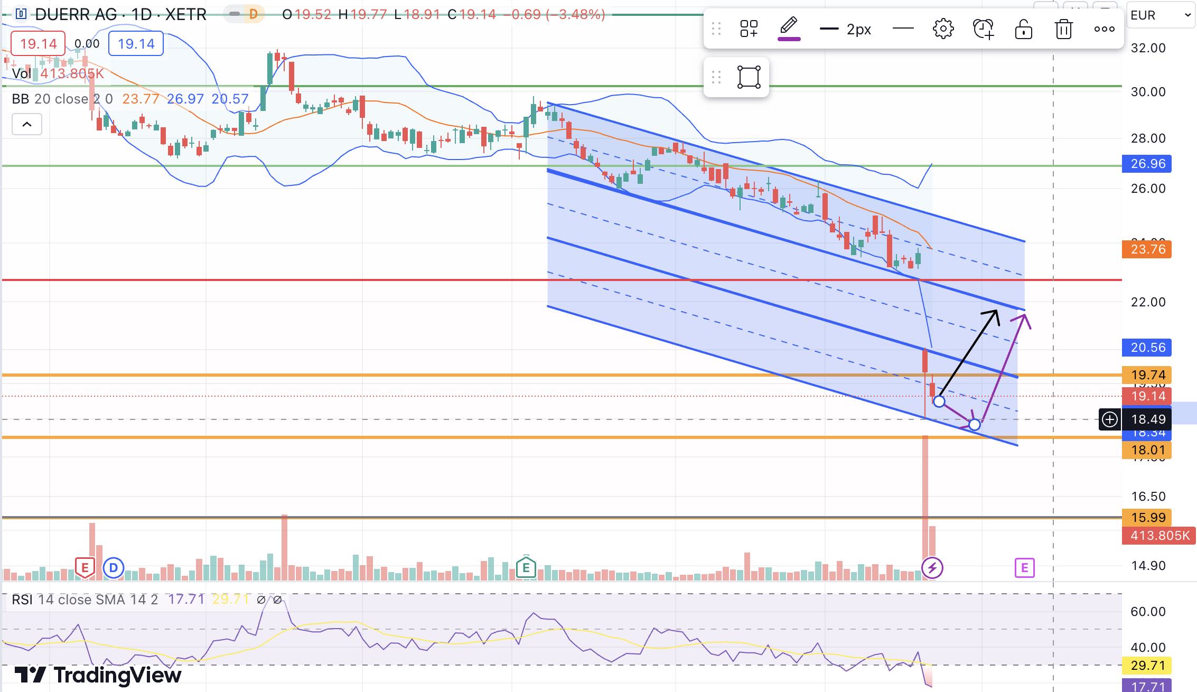Click the blue D dividend marker
Viewport: 1197px width, 692px height.
(113, 568)
